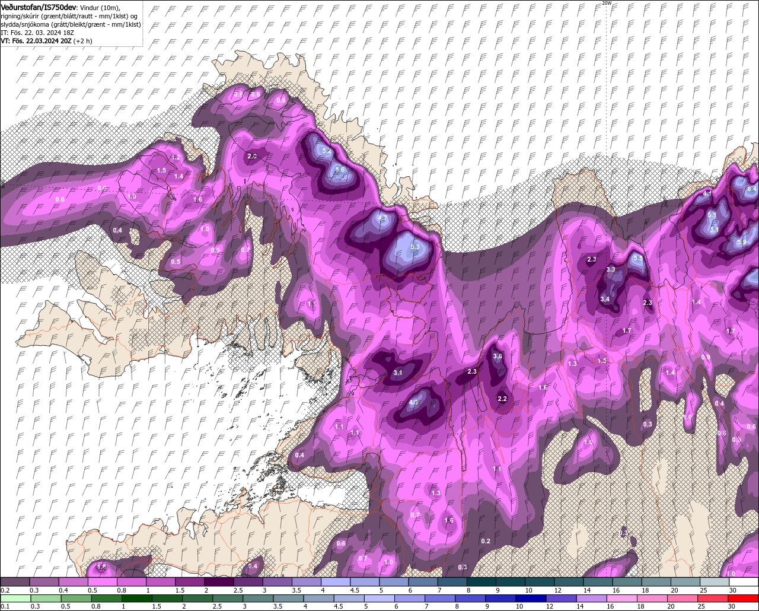Click the 5.9 precipitation value on the map

point(741,242)
